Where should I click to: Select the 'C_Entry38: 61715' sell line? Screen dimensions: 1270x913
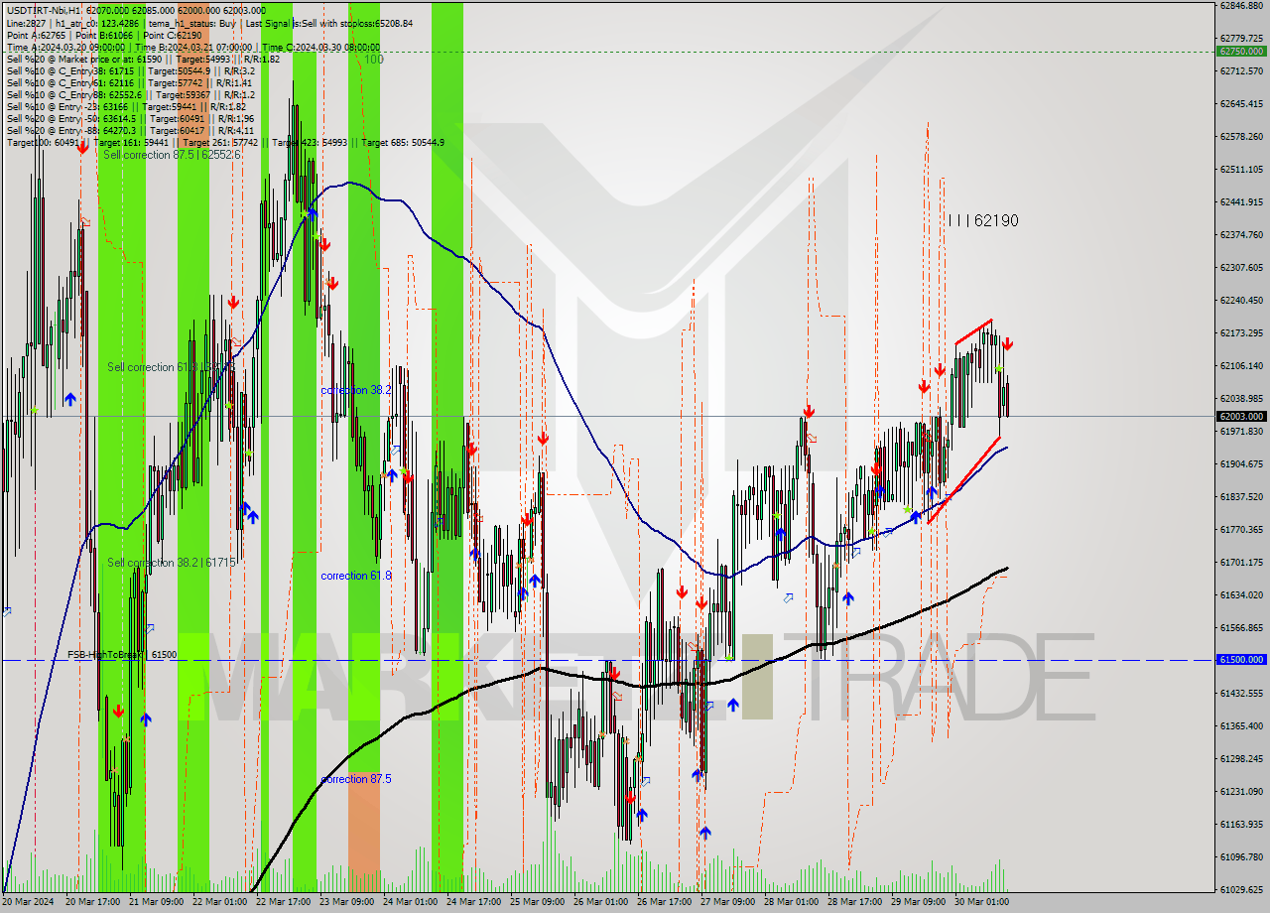(130, 70)
